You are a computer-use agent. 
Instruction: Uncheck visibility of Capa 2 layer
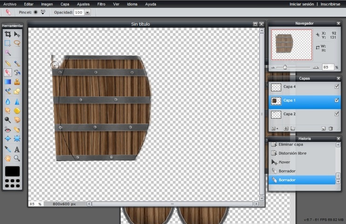[337, 114]
